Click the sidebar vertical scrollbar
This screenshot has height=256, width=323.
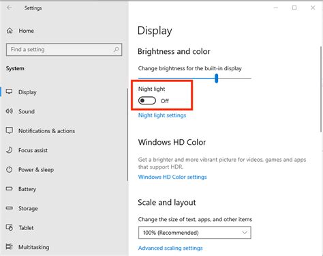point(127,134)
